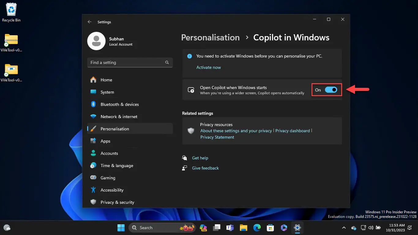
Task: Open the Accessibility settings page
Action: 130,190
